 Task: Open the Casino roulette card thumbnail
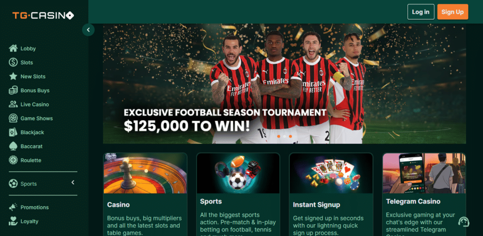[145, 173]
